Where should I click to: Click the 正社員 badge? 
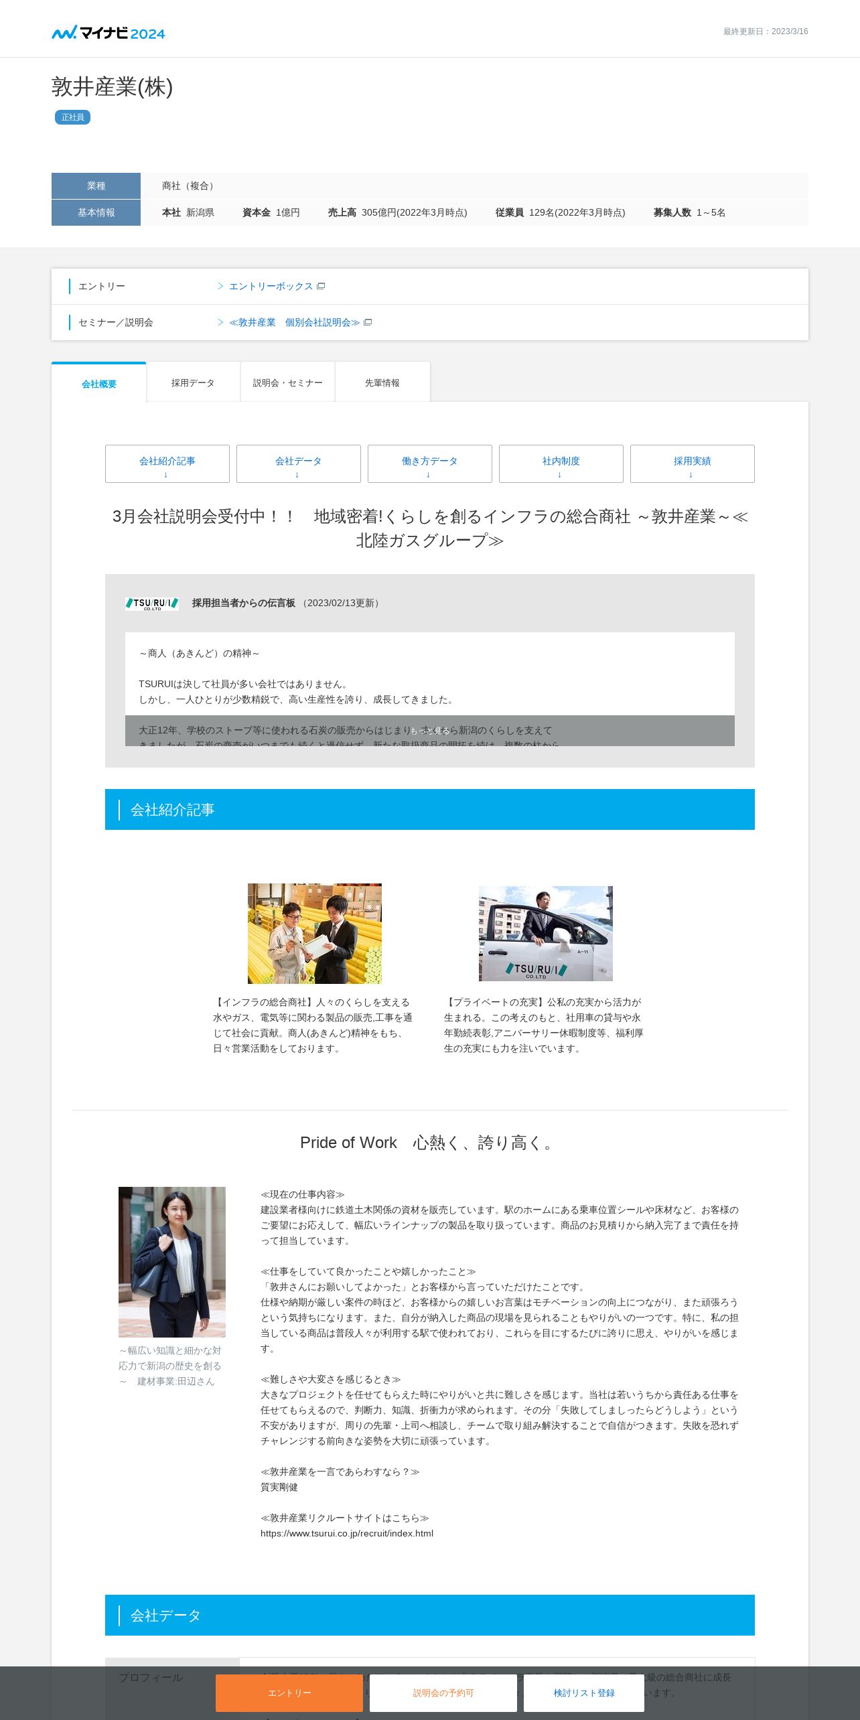click(x=72, y=117)
